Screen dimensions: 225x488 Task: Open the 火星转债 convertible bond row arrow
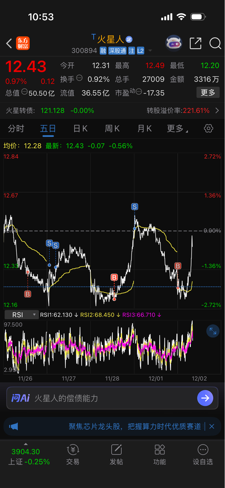pyautogui.click(x=217, y=110)
